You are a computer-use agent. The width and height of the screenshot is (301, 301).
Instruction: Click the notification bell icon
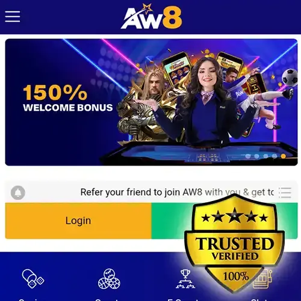tap(18, 193)
